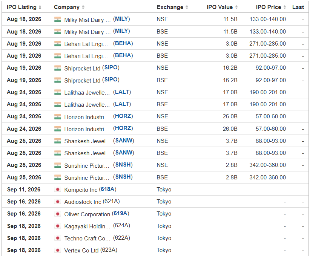Click Tokyo exchange in Audiostock row
Image resolution: width=310 pixels, height=257 pixels.
(x=164, y=202)
